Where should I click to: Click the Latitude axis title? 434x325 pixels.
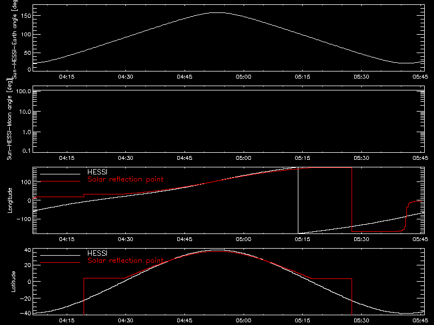(13, 282)
